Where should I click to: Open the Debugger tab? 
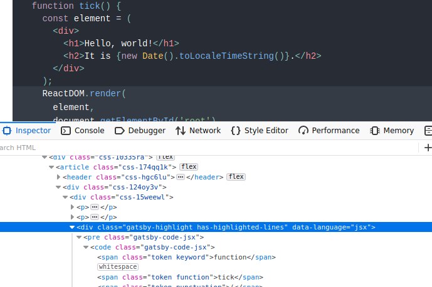point(140,131)
